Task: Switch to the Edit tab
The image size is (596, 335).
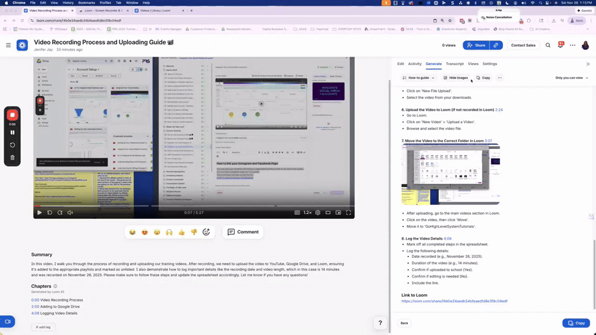Action: point(400,64)
